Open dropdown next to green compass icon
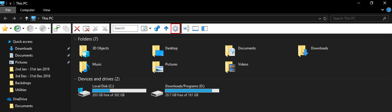 (23, 28)
